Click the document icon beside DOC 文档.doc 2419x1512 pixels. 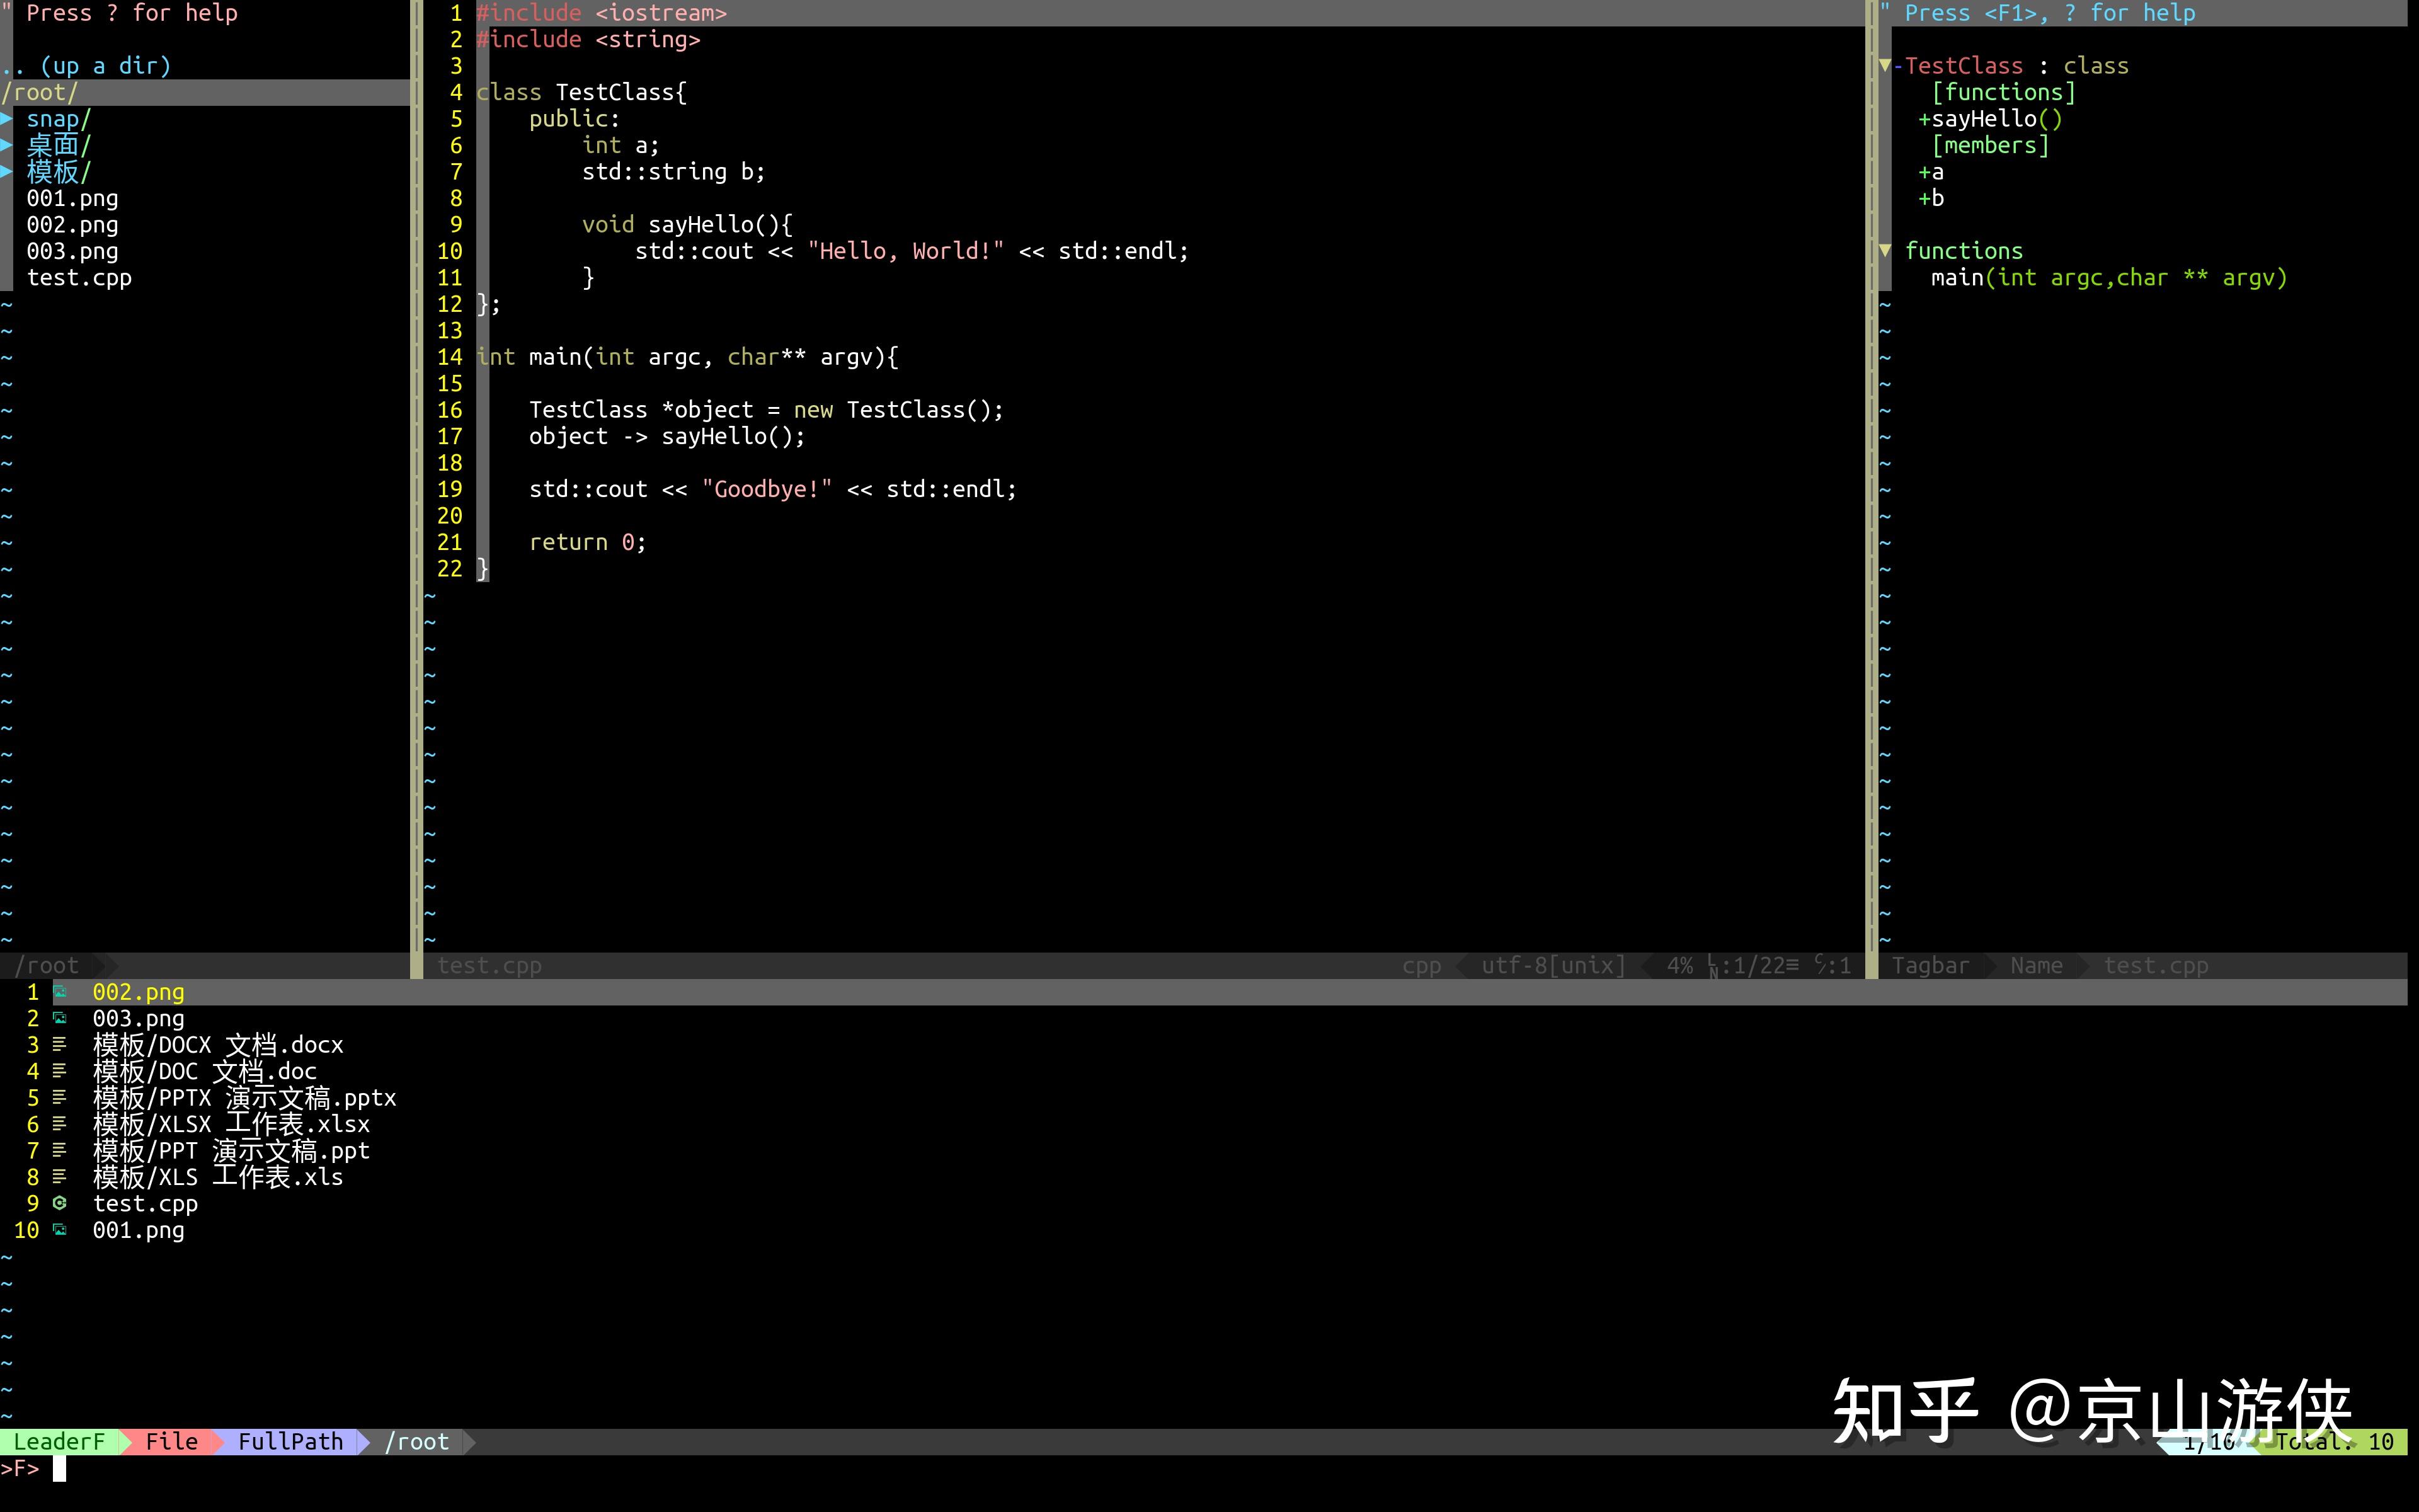click(61, 1071)
